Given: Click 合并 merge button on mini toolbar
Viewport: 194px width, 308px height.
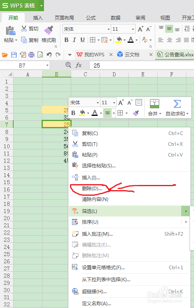Looking at the screenshot, I should 154,107.
